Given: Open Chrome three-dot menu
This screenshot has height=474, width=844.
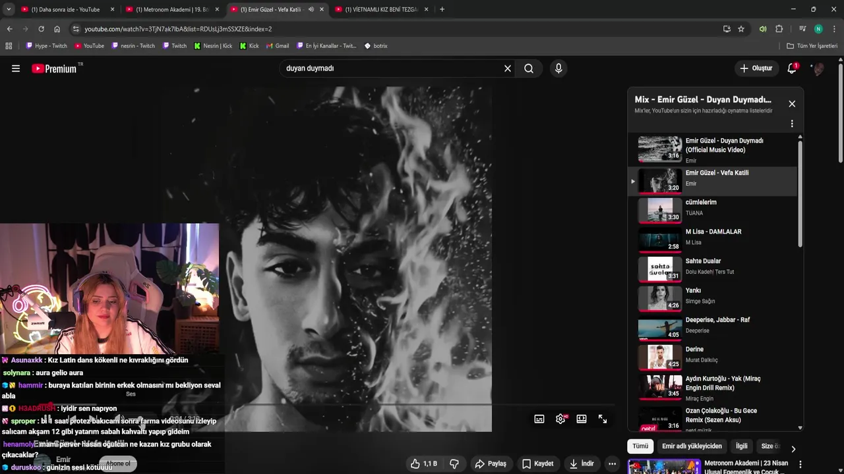Looking at the screenshot, I should pyautogui.click(x=834, y=29).
